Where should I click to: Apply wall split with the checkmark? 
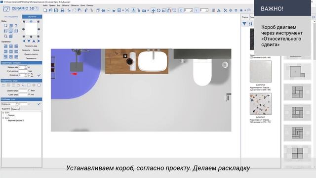[x=39, y=104]
